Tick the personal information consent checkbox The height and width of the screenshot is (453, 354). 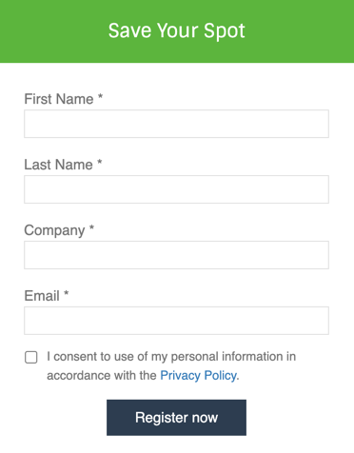31,357
